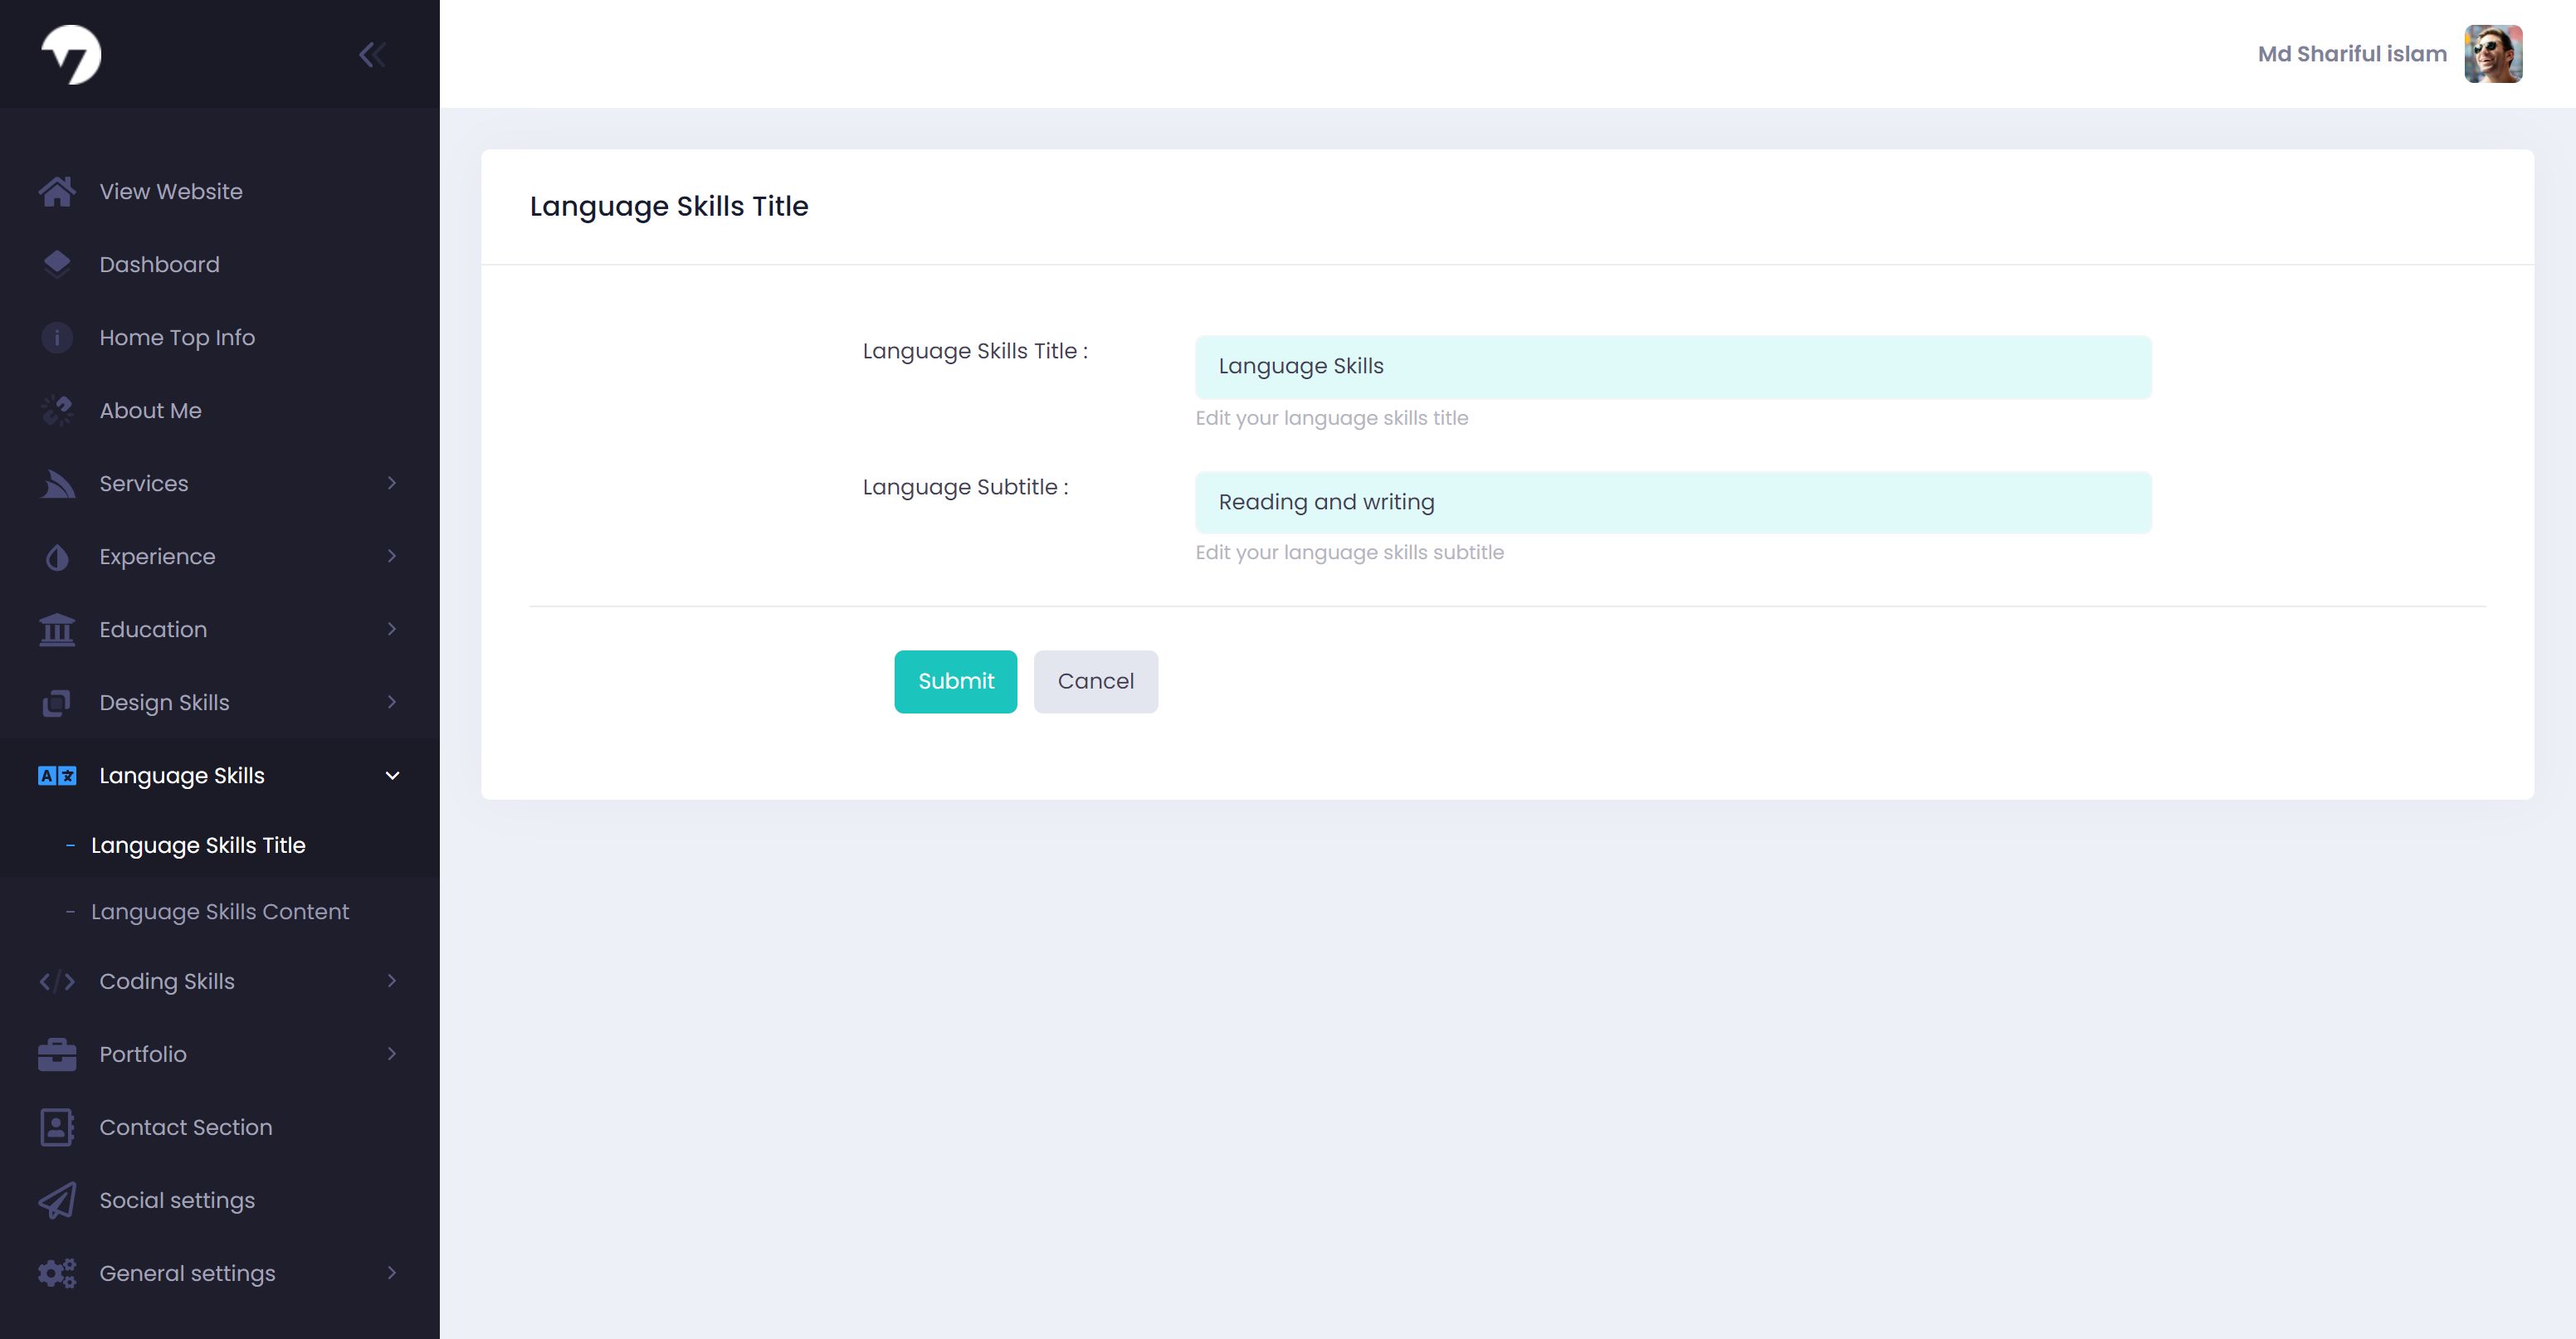Expand the General settings submenu chevron

tap(392, 1273)
